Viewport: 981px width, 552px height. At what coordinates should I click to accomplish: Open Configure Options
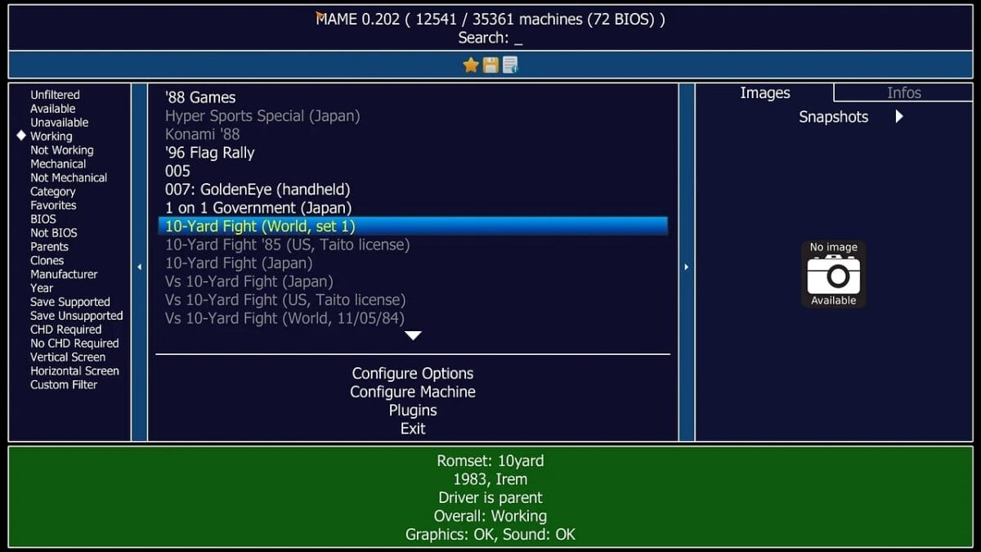(x=413, y=374)
